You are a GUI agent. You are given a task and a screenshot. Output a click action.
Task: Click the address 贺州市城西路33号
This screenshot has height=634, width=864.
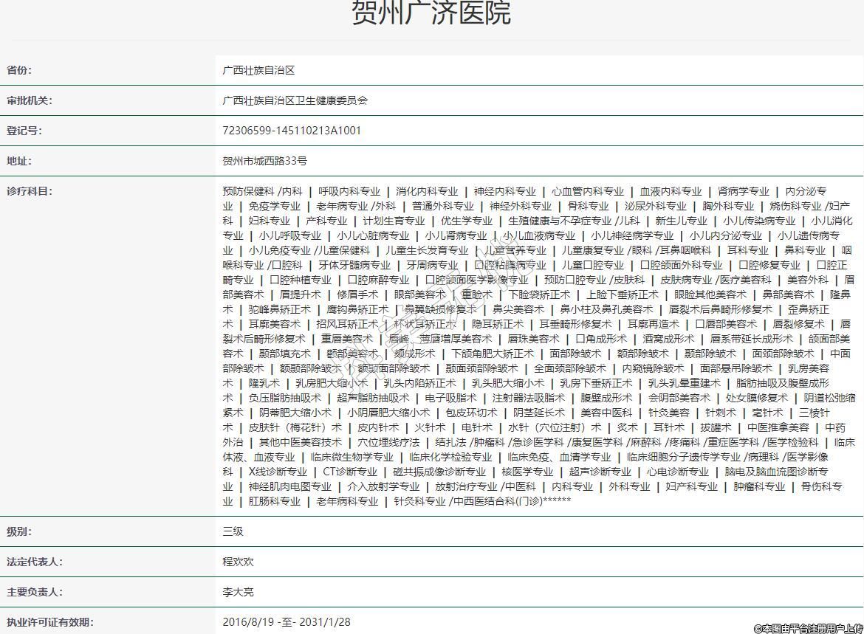point(264,161)
